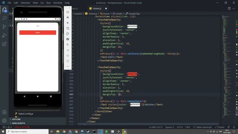Tap the phone's on-screen home button
This screenshot has width=238, height=134.
coord(38,96)
